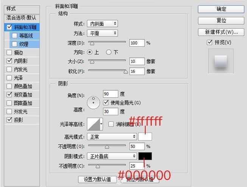Click the 深度 depth value input field

tap(137, 43)
